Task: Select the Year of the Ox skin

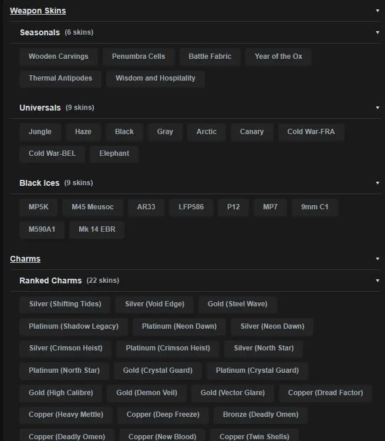Action: (278, 56)
